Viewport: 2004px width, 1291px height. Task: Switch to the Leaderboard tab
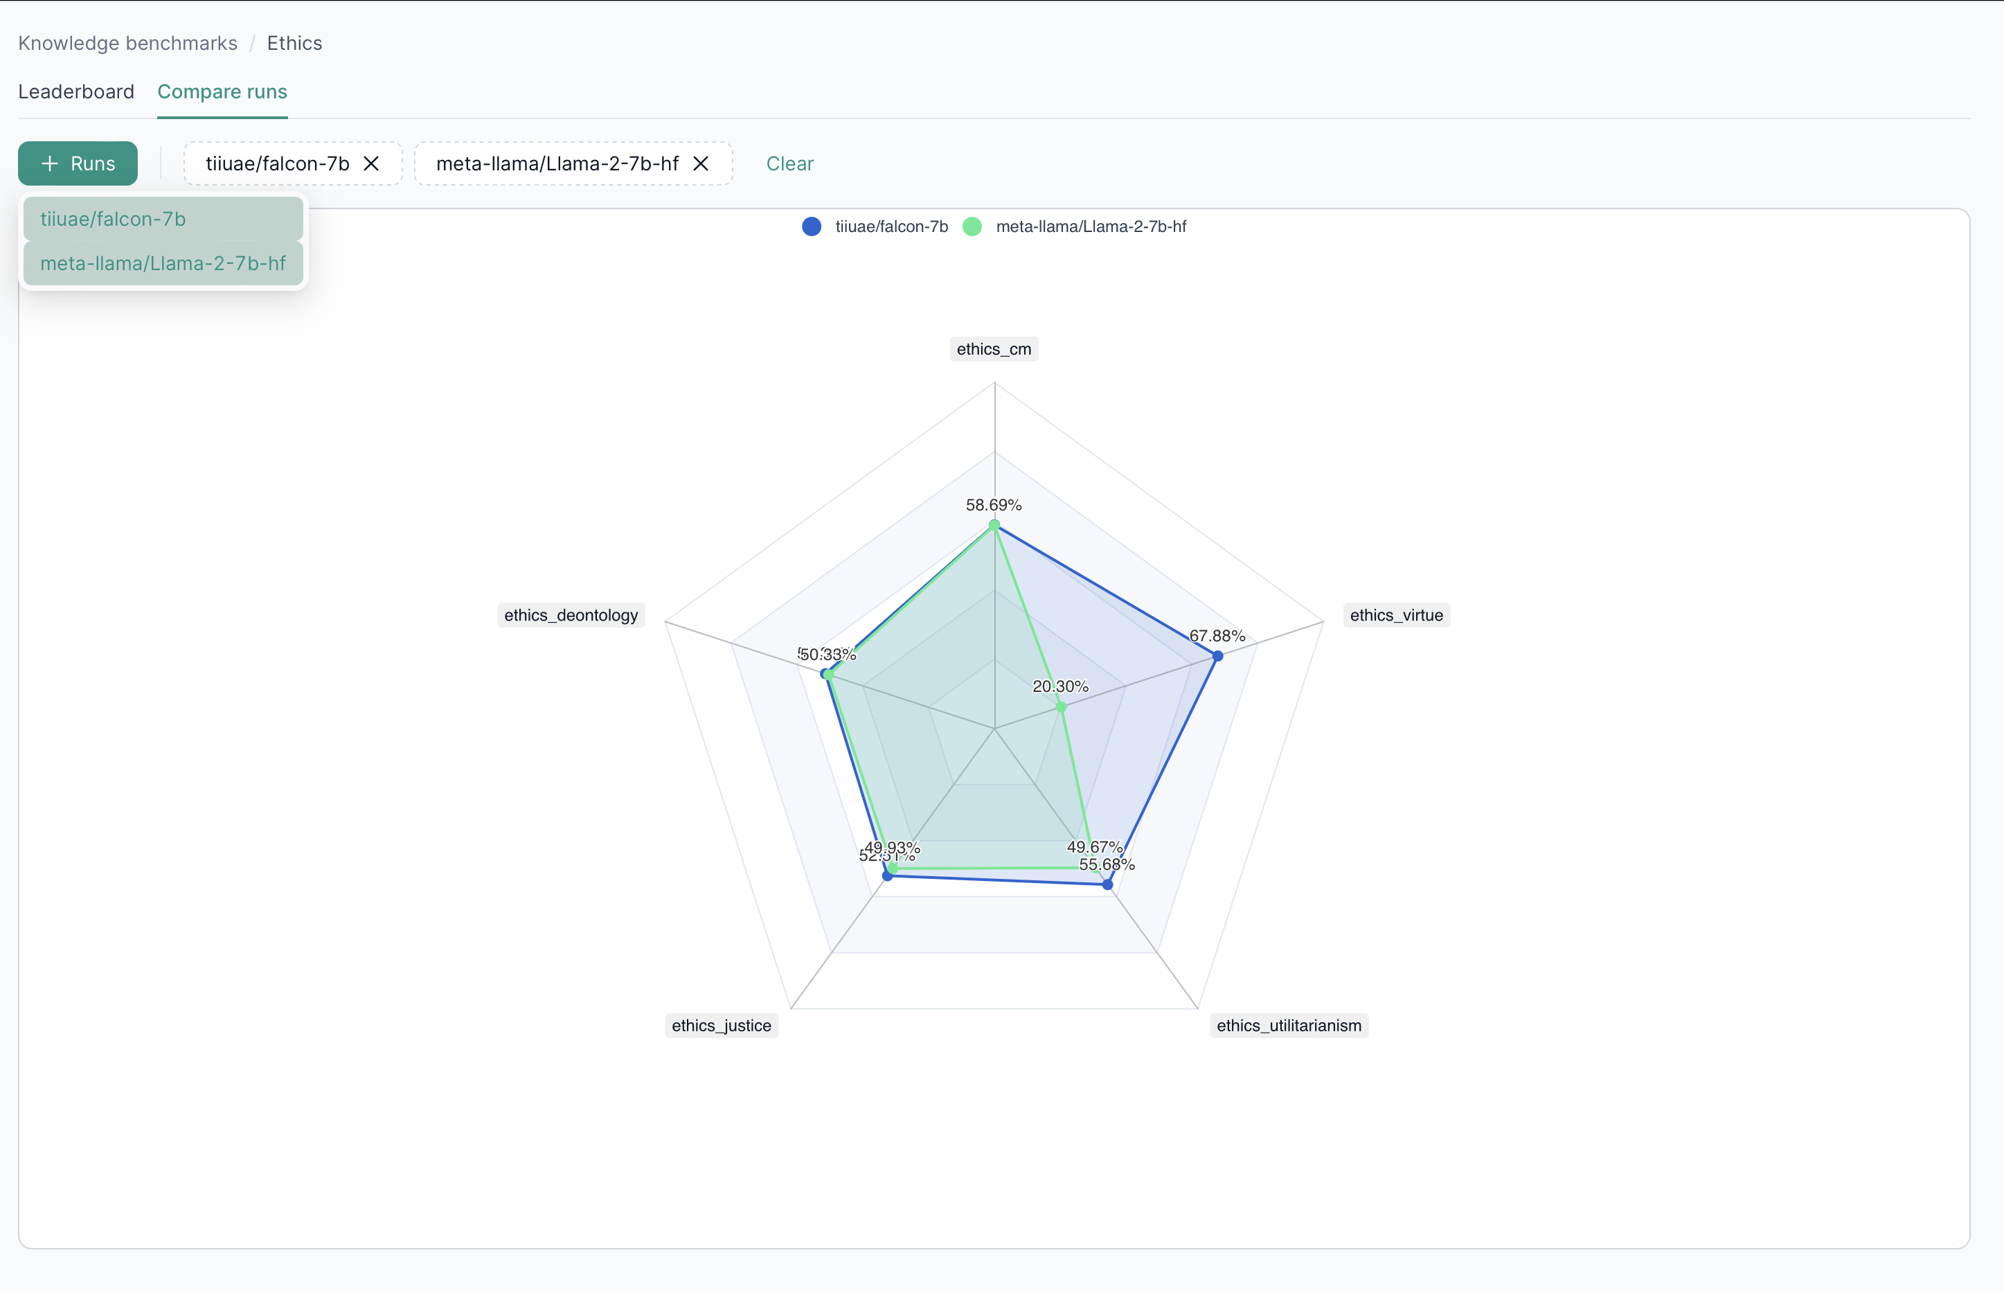click(76, 91)
